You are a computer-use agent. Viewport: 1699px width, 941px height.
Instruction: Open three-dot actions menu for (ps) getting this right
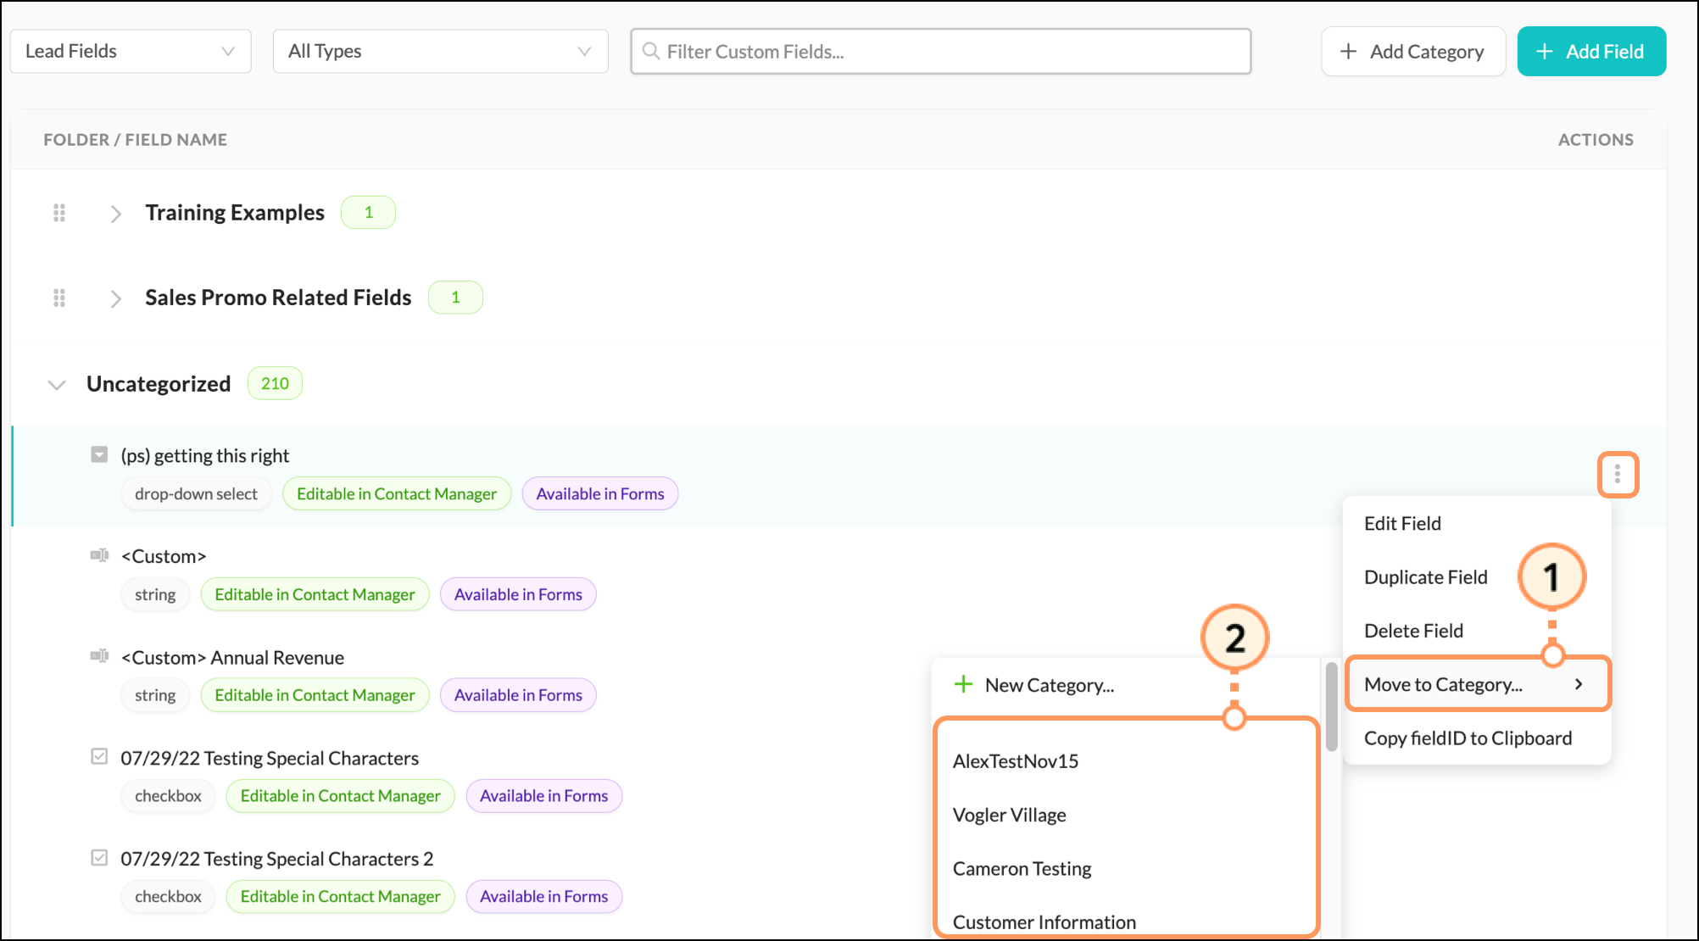[x=1618, y=474]
